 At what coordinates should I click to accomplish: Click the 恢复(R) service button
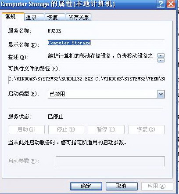pyautogui.click(x=147, y=129)
